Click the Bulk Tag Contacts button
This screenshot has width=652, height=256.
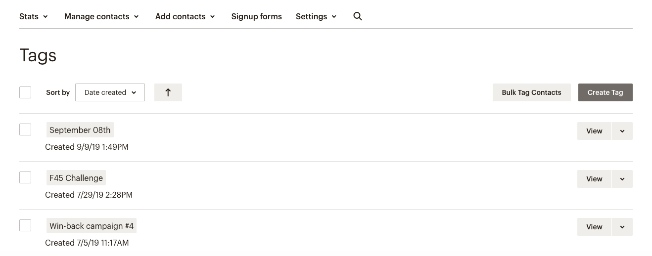[x=531, y=92]
